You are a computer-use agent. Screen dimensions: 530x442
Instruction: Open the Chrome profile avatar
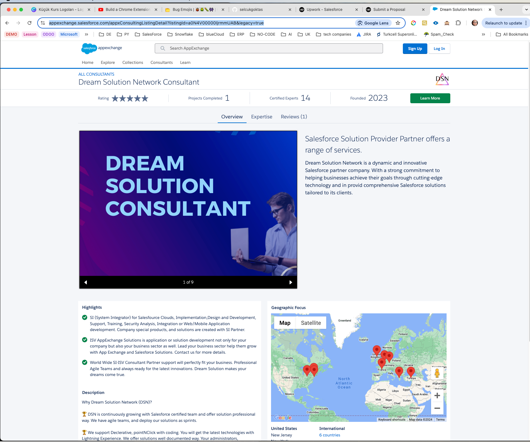(x=474, y=23)
